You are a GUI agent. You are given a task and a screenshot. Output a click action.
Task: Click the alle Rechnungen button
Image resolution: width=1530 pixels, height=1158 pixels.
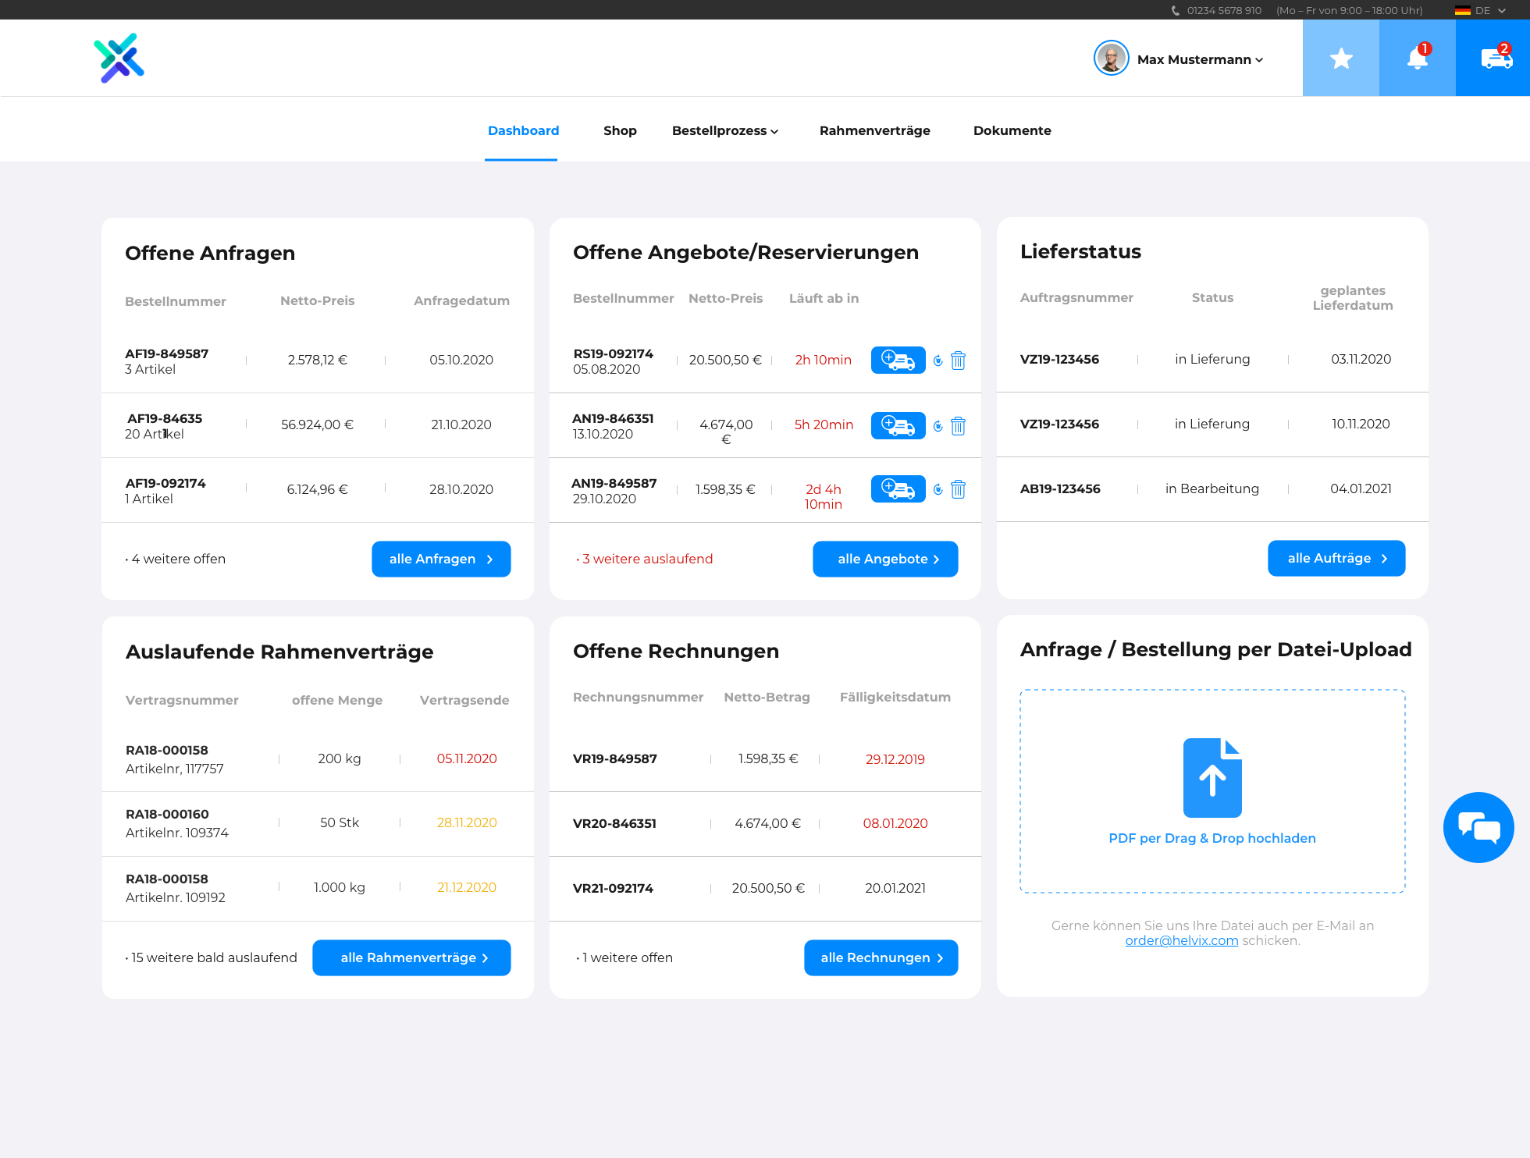tap(881, 957)
